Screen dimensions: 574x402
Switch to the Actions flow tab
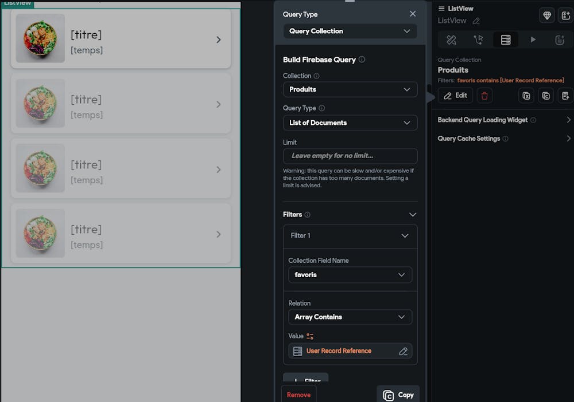(479, 40)
